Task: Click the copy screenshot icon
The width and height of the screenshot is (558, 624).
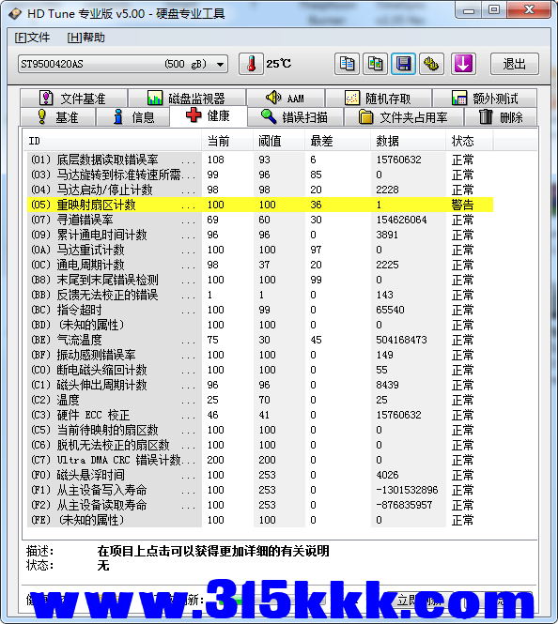Action: (375, 64)
